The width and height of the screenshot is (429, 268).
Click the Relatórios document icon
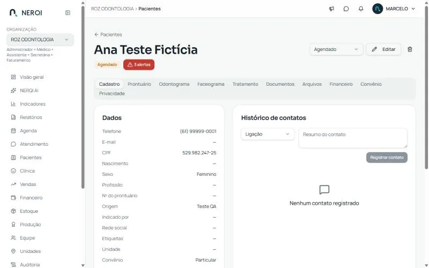tap(13, 117)
